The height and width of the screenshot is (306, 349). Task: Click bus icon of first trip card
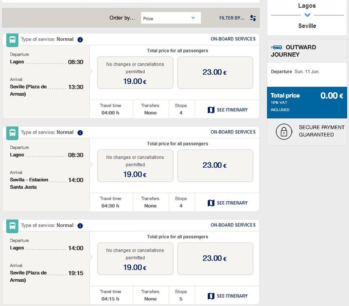coord(13,40)
